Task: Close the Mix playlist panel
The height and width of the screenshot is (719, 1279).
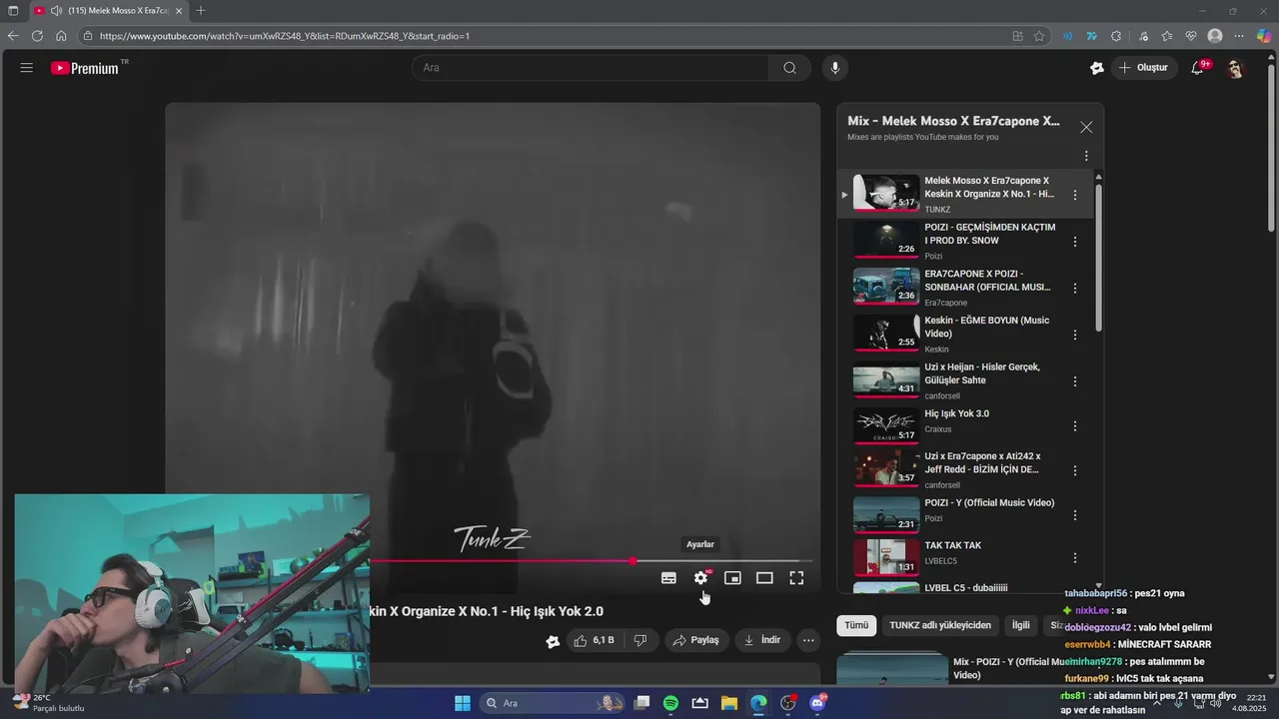Action: [x=1086, y=127]
